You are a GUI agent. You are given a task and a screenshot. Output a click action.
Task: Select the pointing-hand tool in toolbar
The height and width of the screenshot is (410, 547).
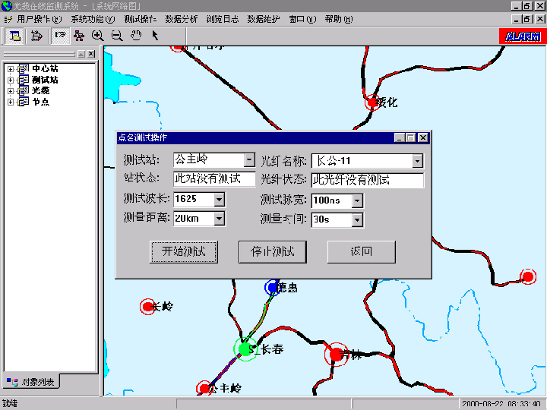(60, 36)
